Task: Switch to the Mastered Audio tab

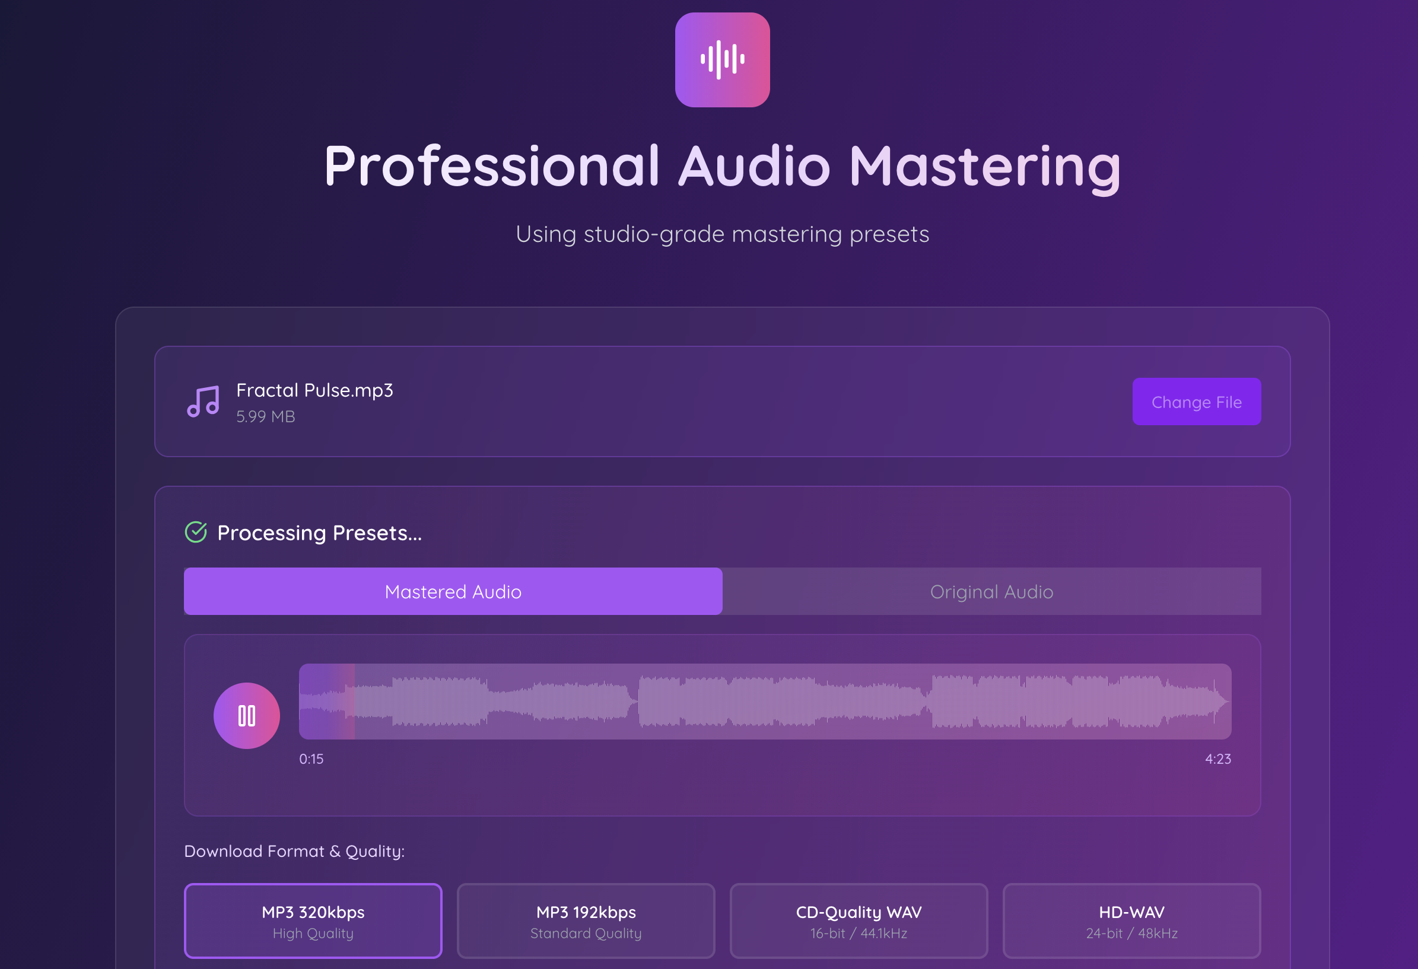Action: click(x=453, y=591)
